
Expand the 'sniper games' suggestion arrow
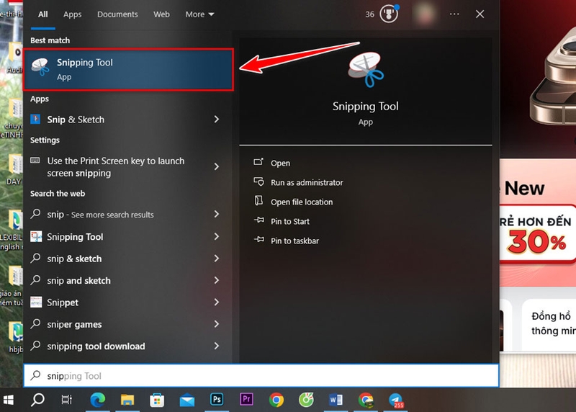click(x=217, y=324)
